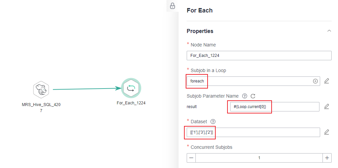Click the Properties section header
The height and width of the screenshot is (168, 338).
[200, 31]
